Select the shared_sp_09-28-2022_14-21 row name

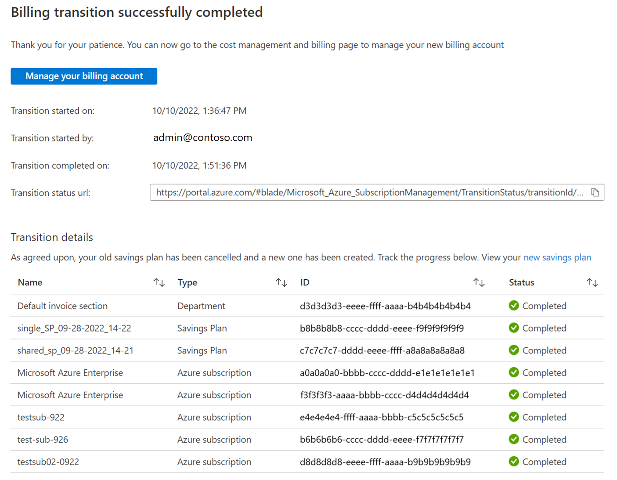click(76, 350)
